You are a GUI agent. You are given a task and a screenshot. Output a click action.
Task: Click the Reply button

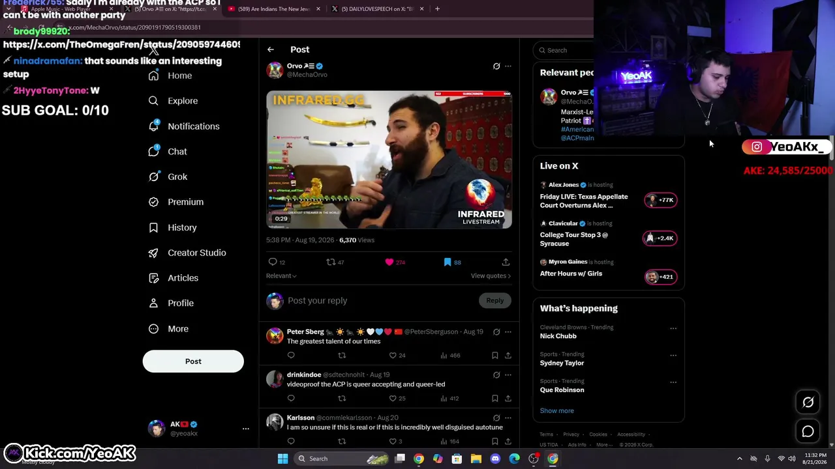[x=495, y=301]
